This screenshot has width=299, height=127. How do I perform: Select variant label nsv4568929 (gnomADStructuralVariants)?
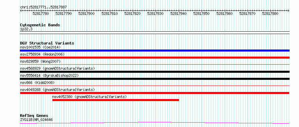click(57, 68)
